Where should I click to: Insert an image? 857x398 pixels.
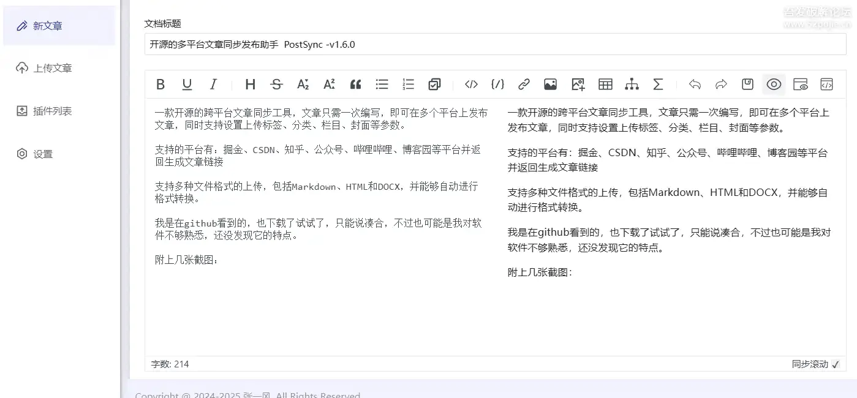[549, 84]
